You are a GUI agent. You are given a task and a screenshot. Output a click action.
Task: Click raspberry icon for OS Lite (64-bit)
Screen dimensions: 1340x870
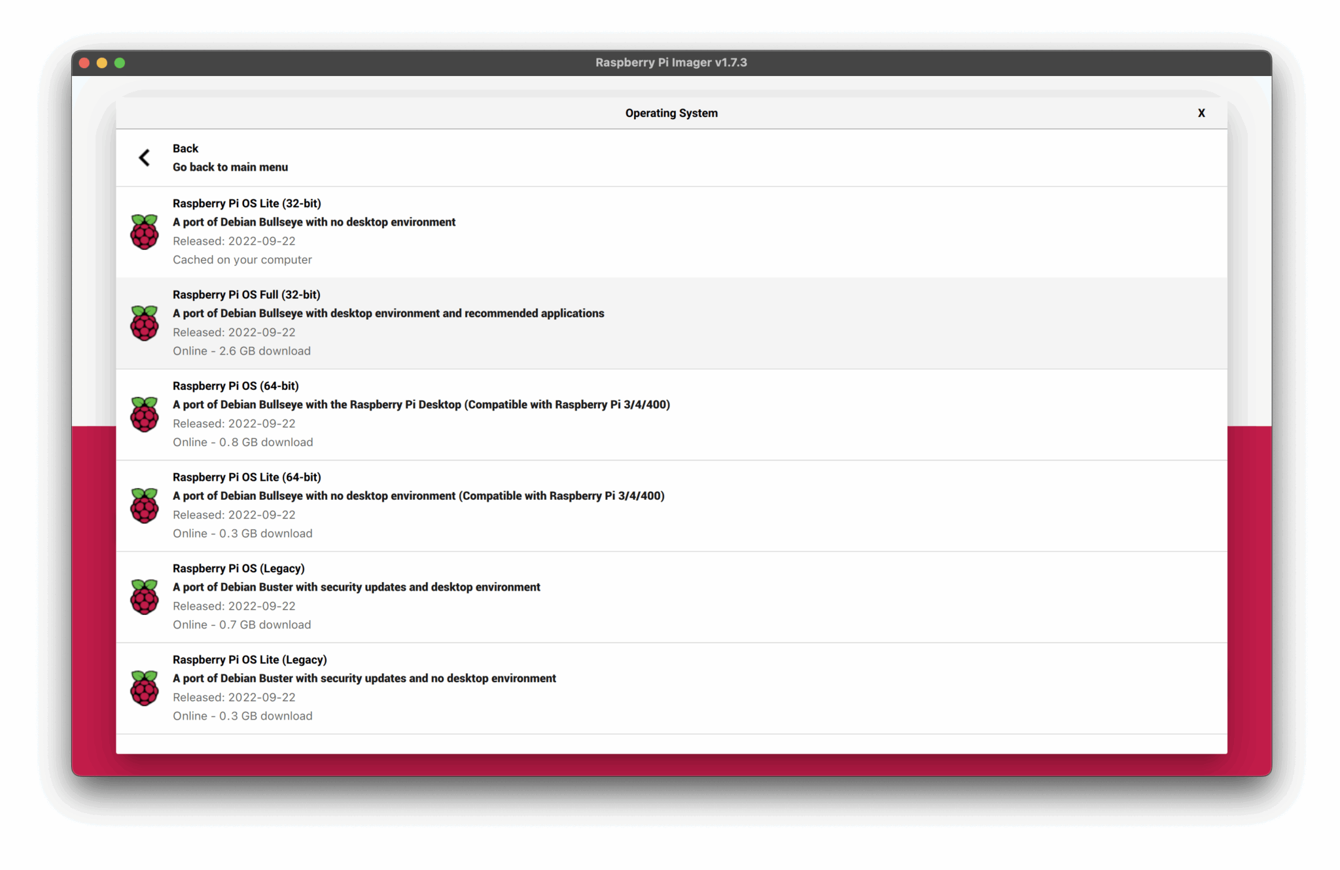(144, 506)
